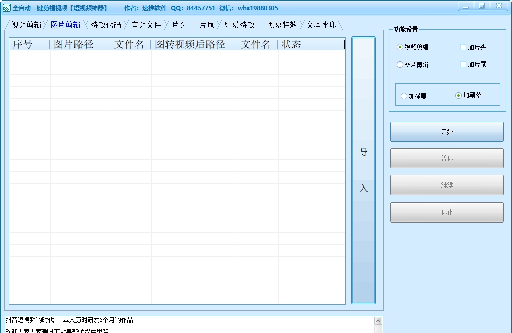Enable the 加片头 checkbox

462,47
